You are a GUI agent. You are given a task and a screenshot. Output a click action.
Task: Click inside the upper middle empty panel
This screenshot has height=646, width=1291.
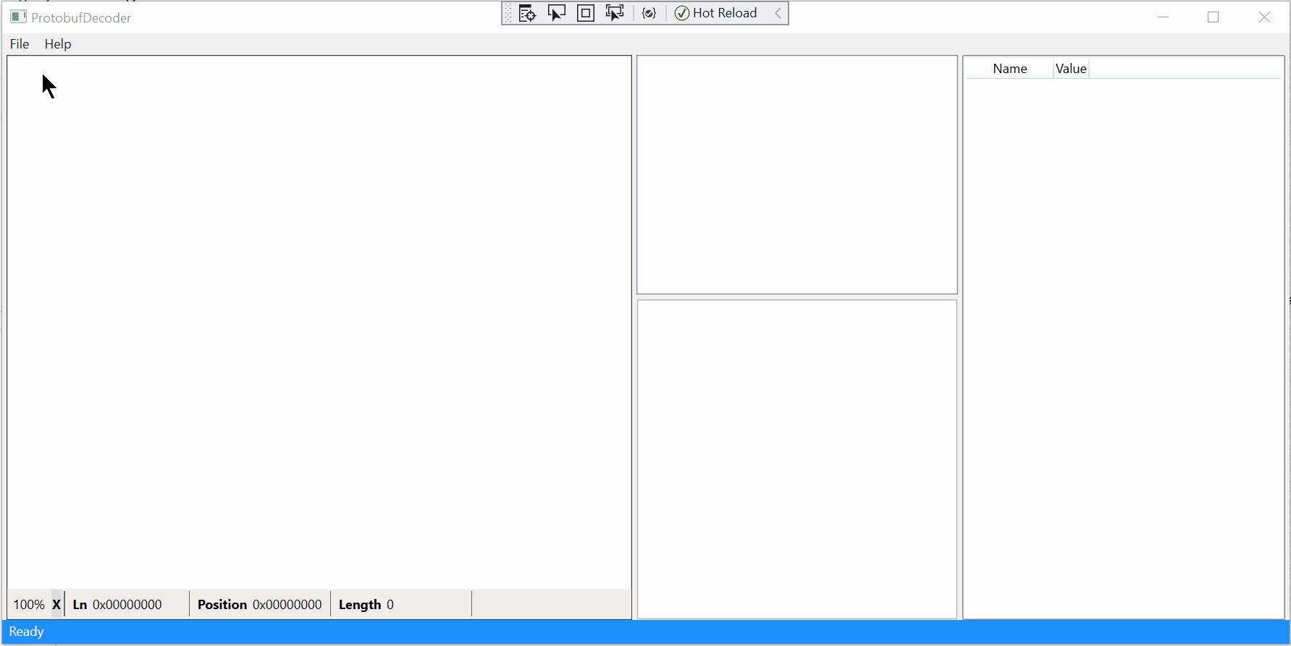796,175
